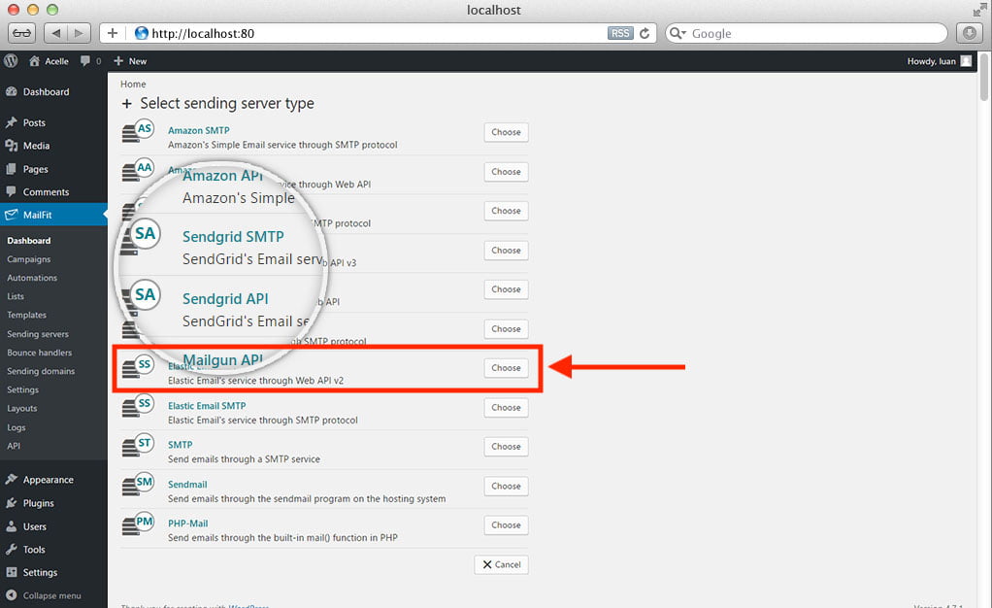Click the Home breadcrumb link
Image resolution: width=992 pixels, height=608 pixels.
pos(133,84)
